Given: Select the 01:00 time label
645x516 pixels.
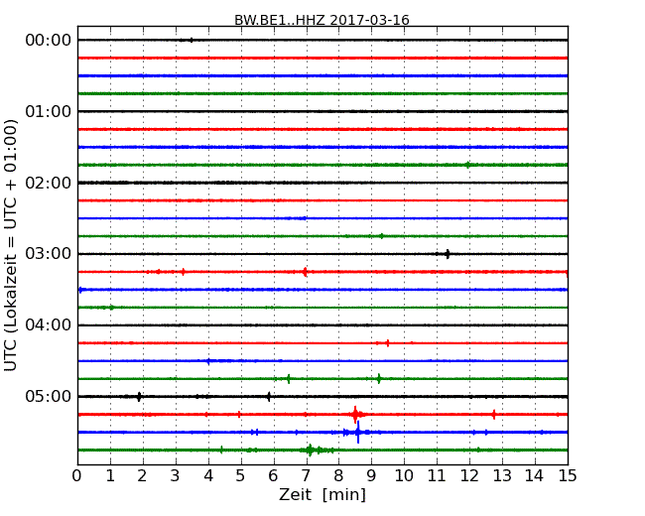Looking at the screenshot, I should (x=49, y=111).
